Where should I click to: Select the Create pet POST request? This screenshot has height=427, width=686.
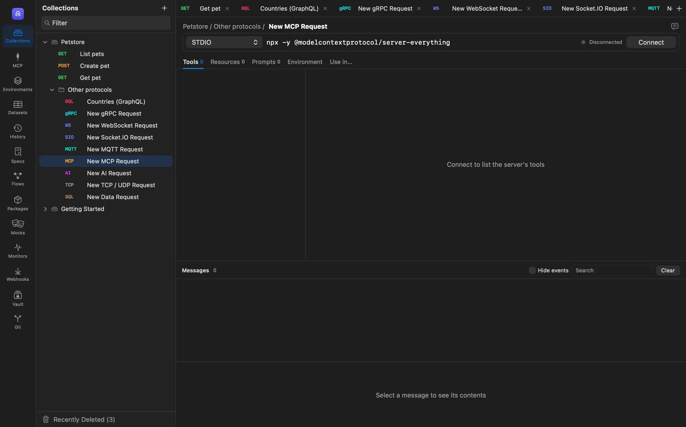(106, 66)
